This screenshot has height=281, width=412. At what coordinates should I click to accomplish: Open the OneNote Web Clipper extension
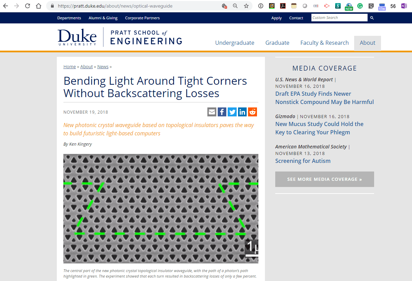404,6
